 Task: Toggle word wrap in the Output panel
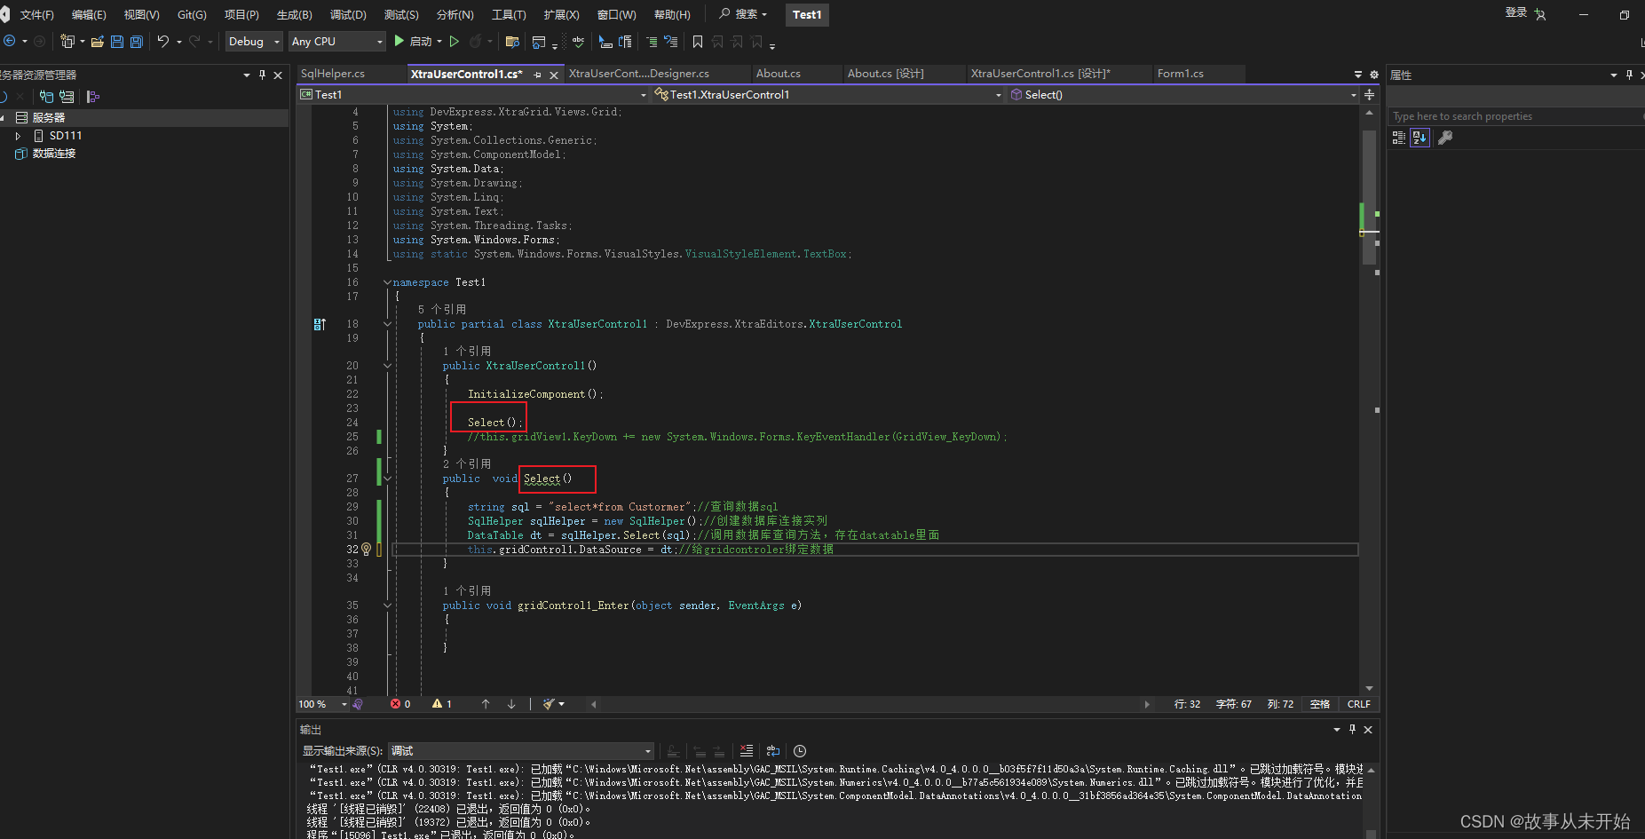point(772,750)
